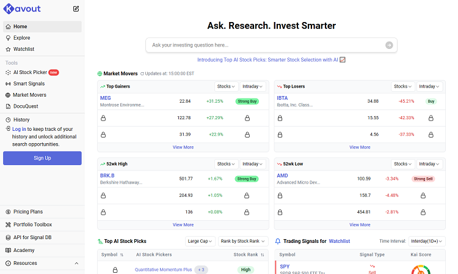458x274 pixels.
Task: Open the BRK.B ticker link
Action: click(107, 176)
